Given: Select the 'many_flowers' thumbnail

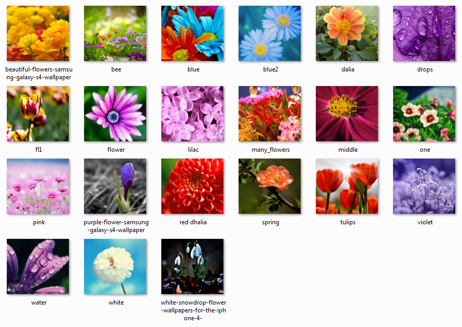Looking at the screenshot, I should (269, 114).
